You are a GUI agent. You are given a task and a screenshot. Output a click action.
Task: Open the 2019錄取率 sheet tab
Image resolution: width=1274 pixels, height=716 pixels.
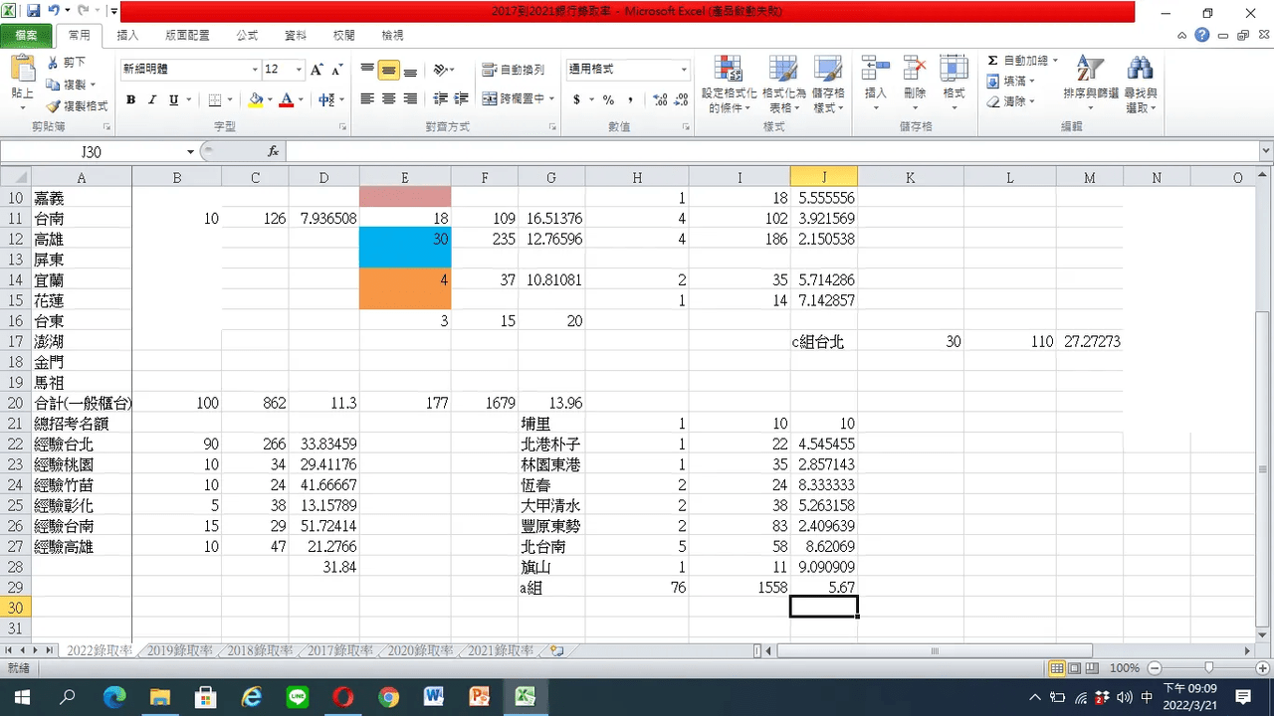pos(179,650)
